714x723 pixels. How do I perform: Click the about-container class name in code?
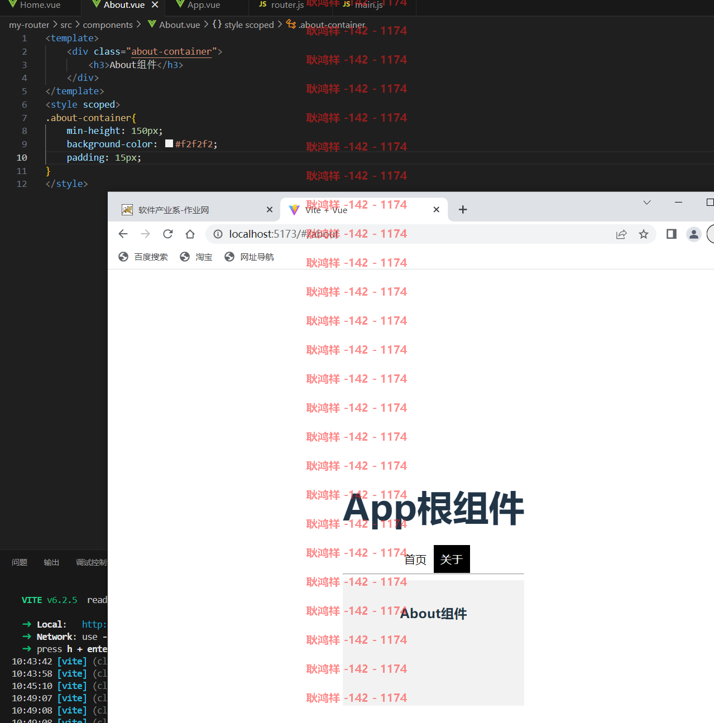[171, 51]
